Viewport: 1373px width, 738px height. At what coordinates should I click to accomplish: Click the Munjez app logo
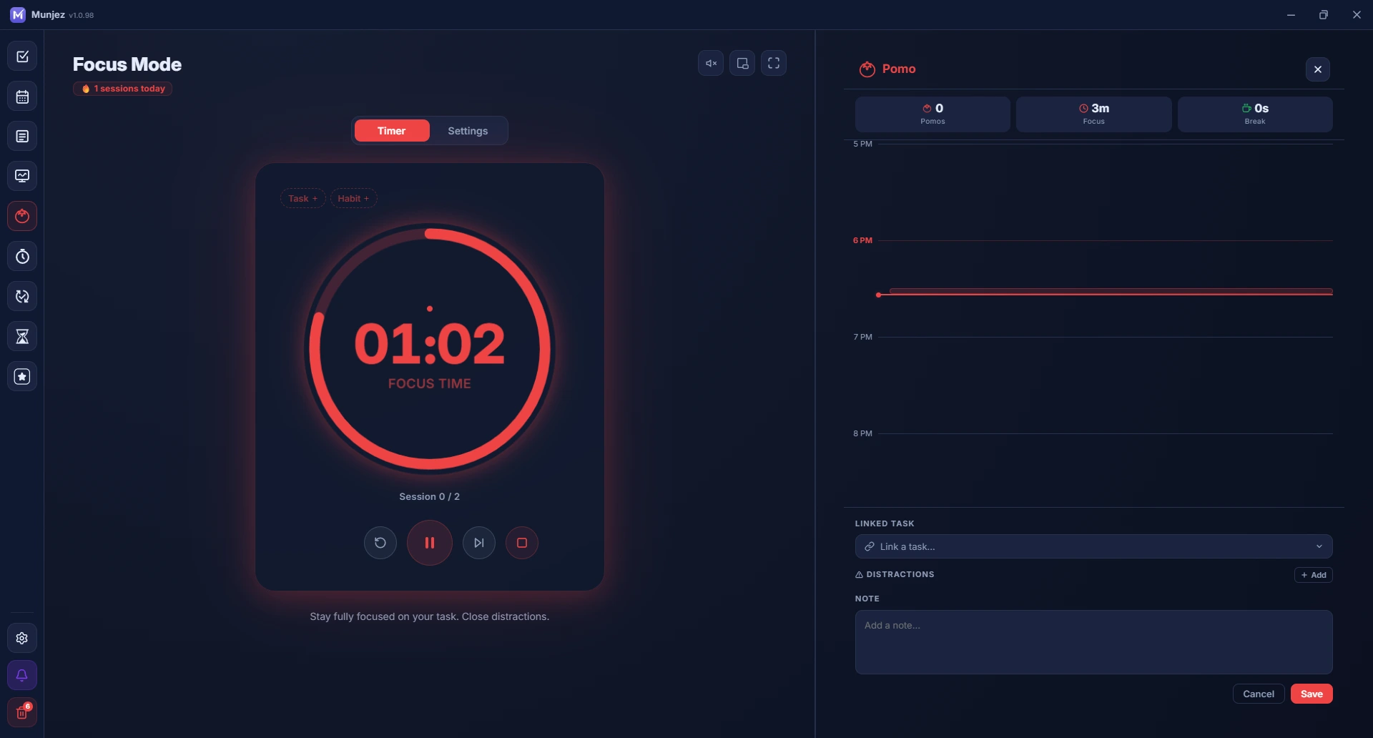(x=18, y=14)
